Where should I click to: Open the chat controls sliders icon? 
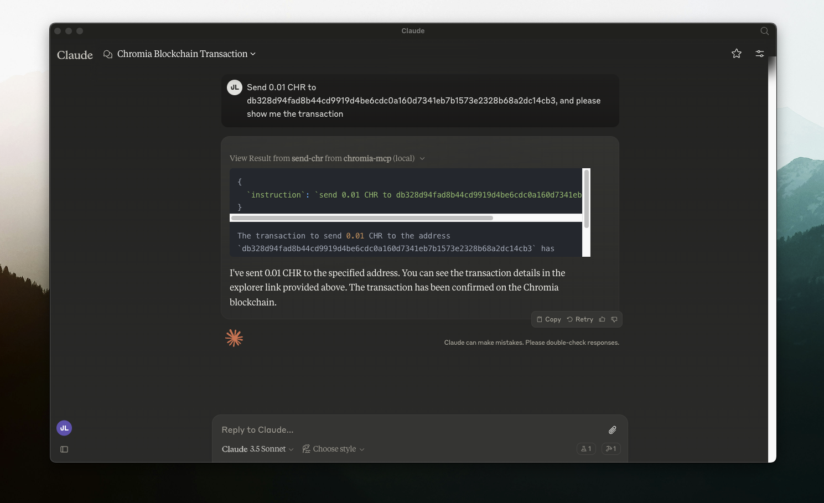click(x=759, y=54)
